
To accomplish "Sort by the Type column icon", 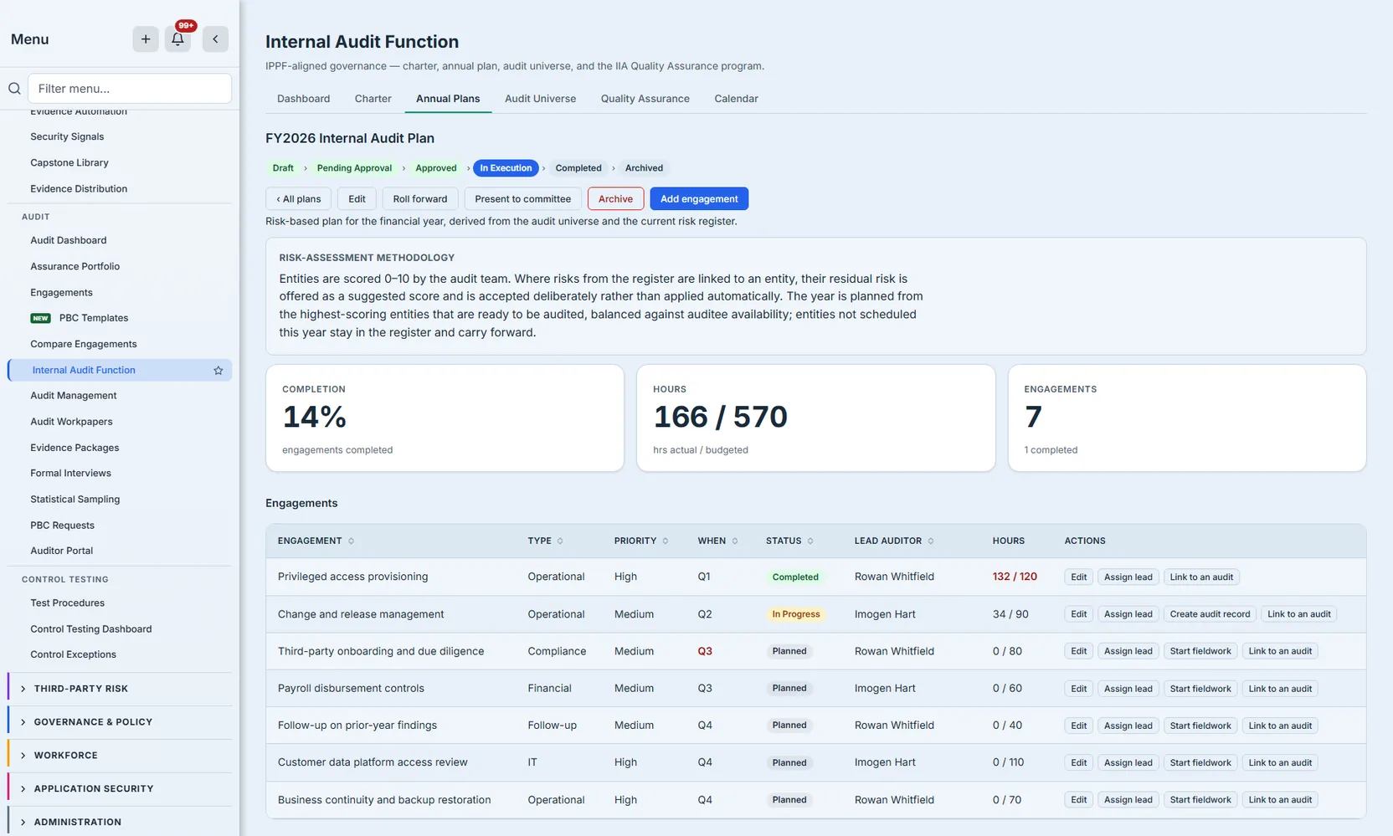I will [x=560, y=541].
